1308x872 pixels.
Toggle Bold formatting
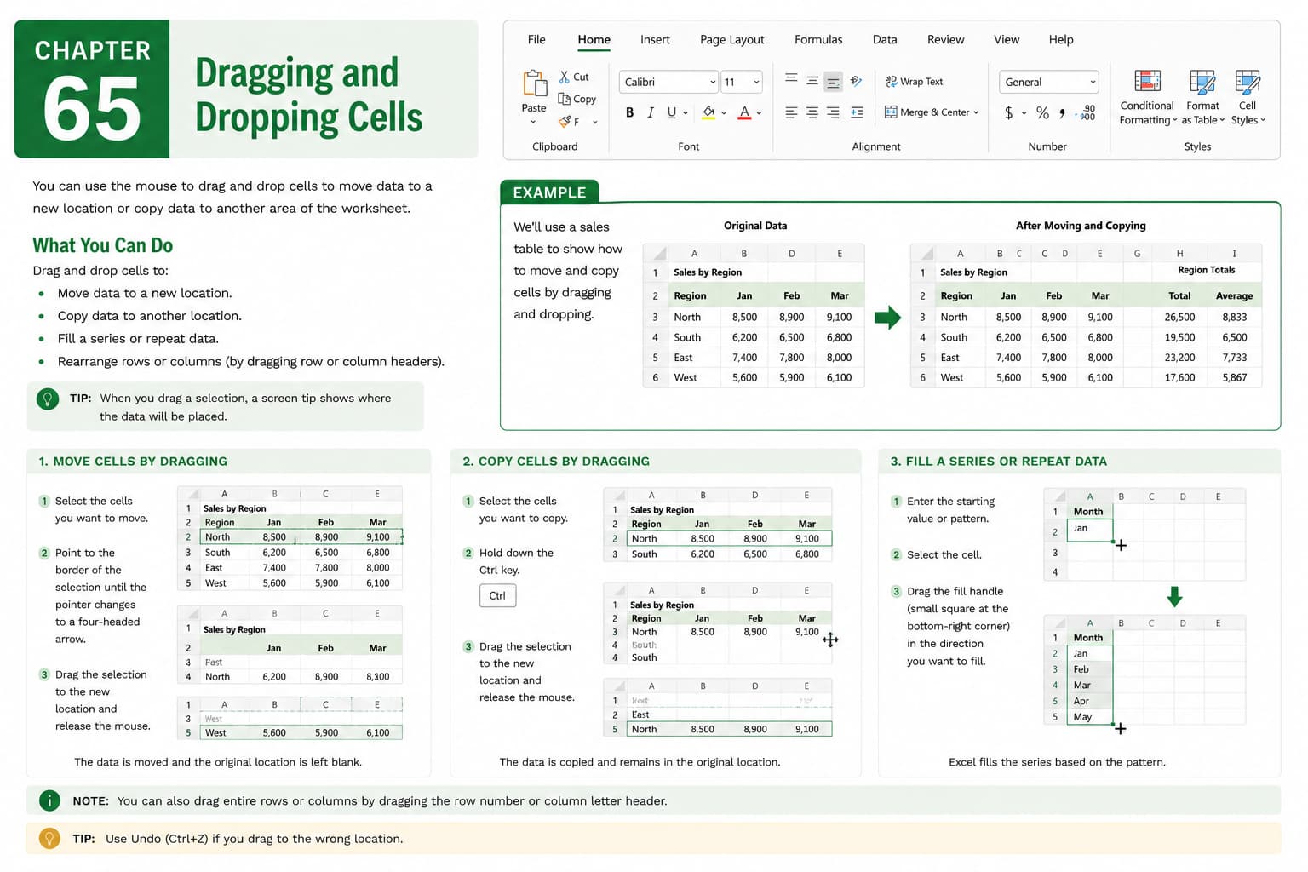click(x=629, y=112)
